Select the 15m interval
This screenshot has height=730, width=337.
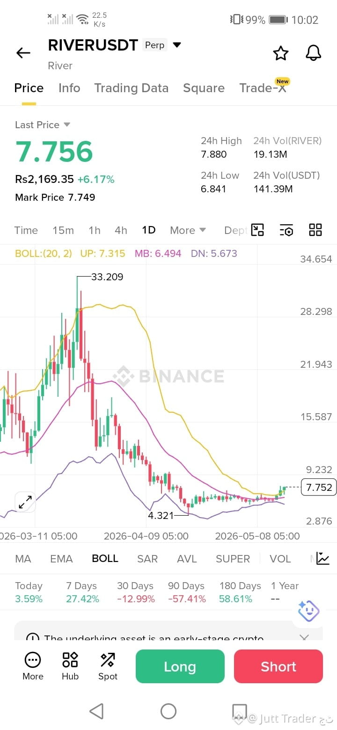(63, 230)
